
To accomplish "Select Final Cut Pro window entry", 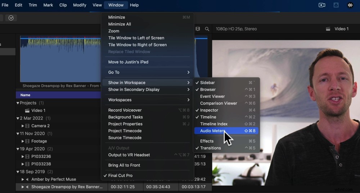I will click(147, 175).
